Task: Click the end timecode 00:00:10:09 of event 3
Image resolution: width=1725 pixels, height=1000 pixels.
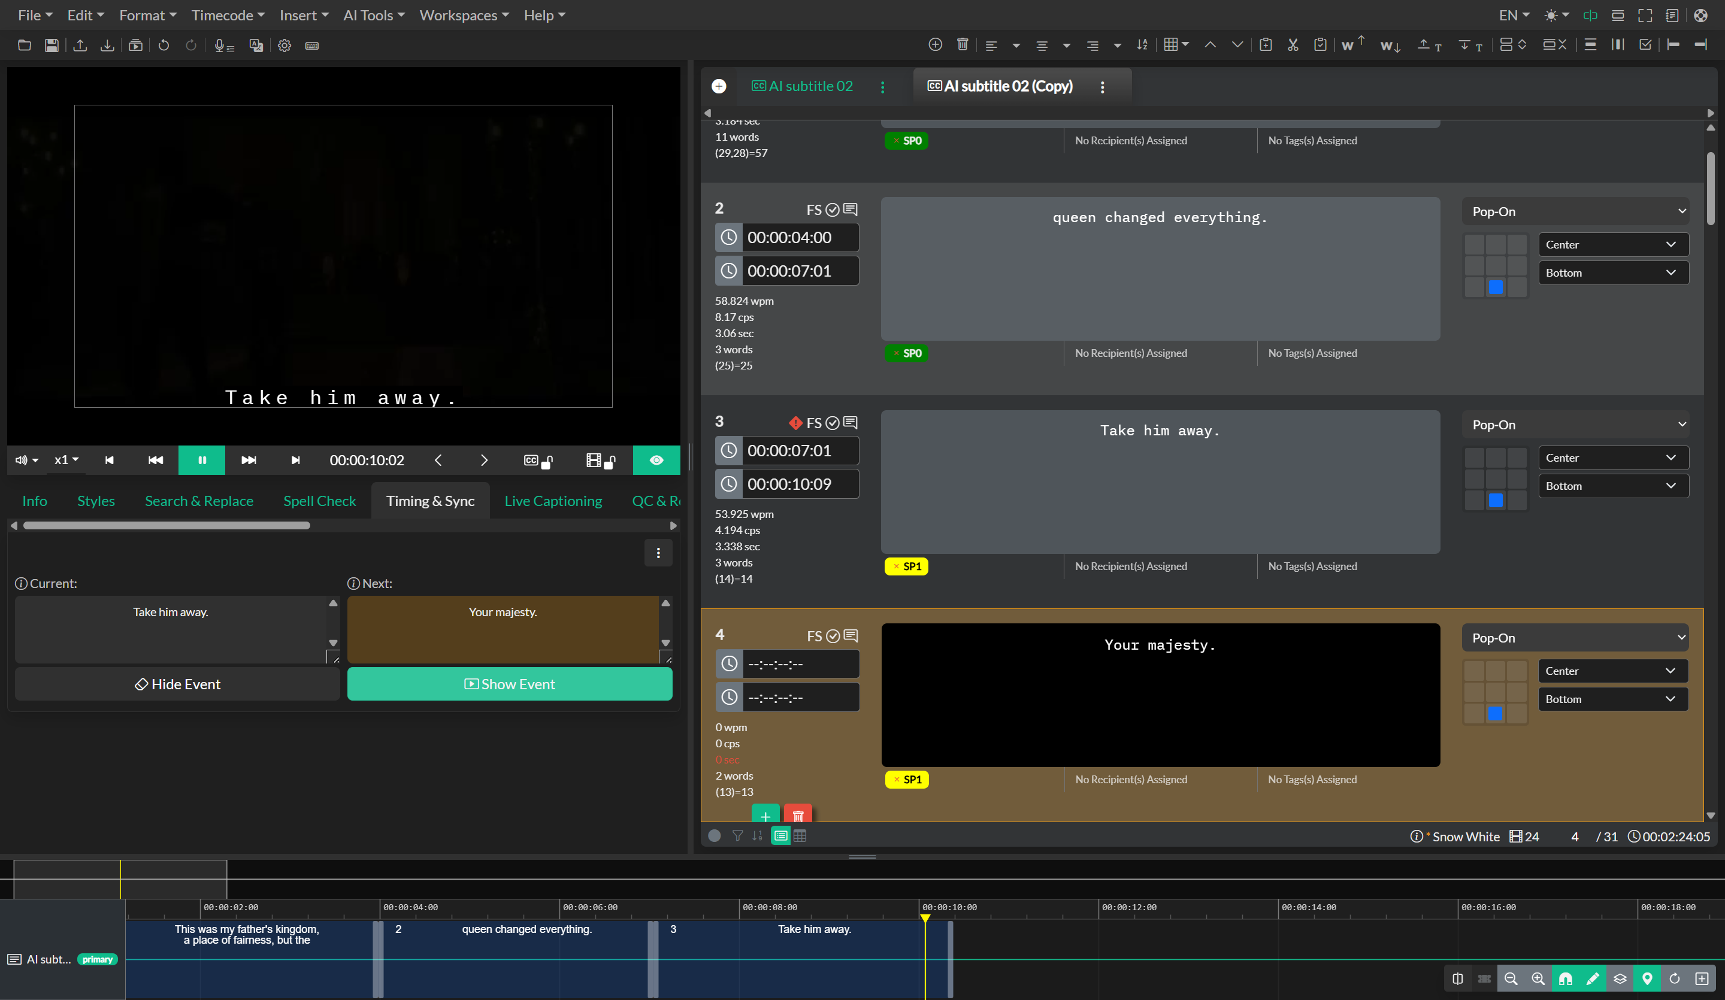Action: [800, 484]
